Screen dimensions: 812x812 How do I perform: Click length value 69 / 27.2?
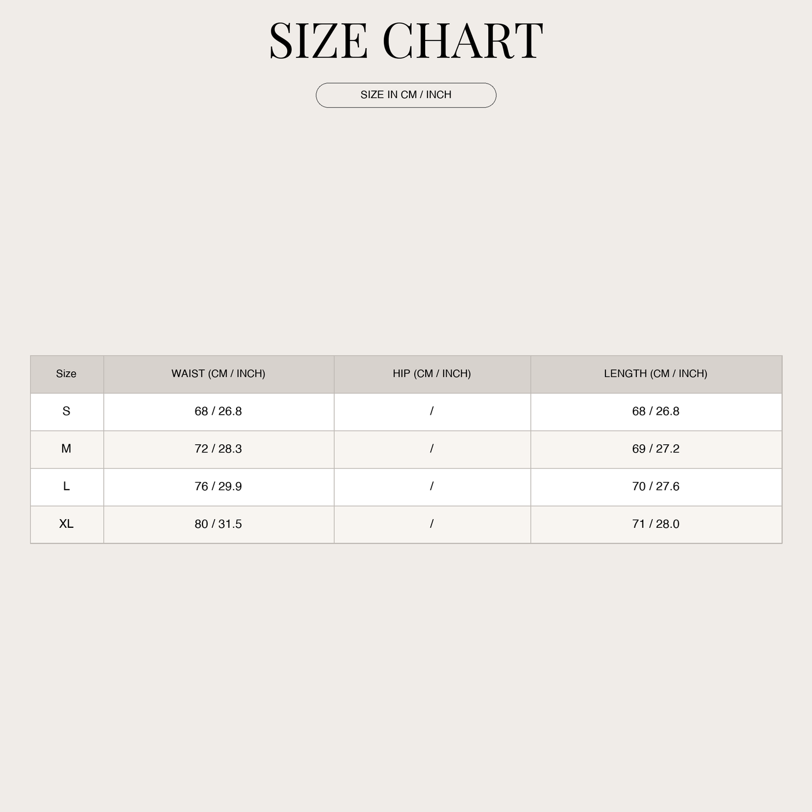656,449
